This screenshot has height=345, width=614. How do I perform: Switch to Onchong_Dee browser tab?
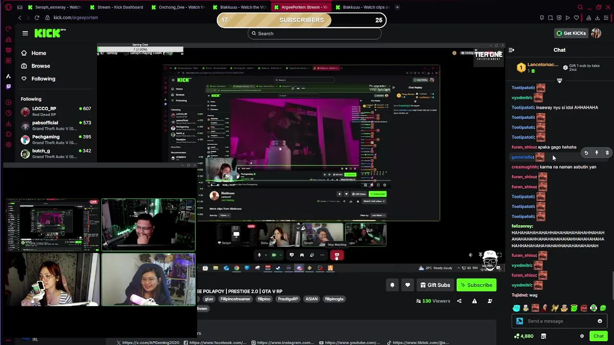tap(178, 7)
